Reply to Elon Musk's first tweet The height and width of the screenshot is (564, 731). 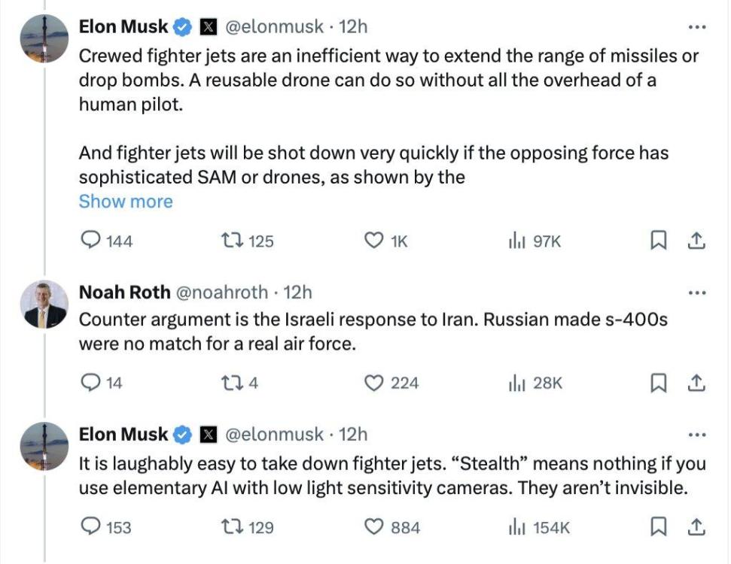click(x=90, y=241)
